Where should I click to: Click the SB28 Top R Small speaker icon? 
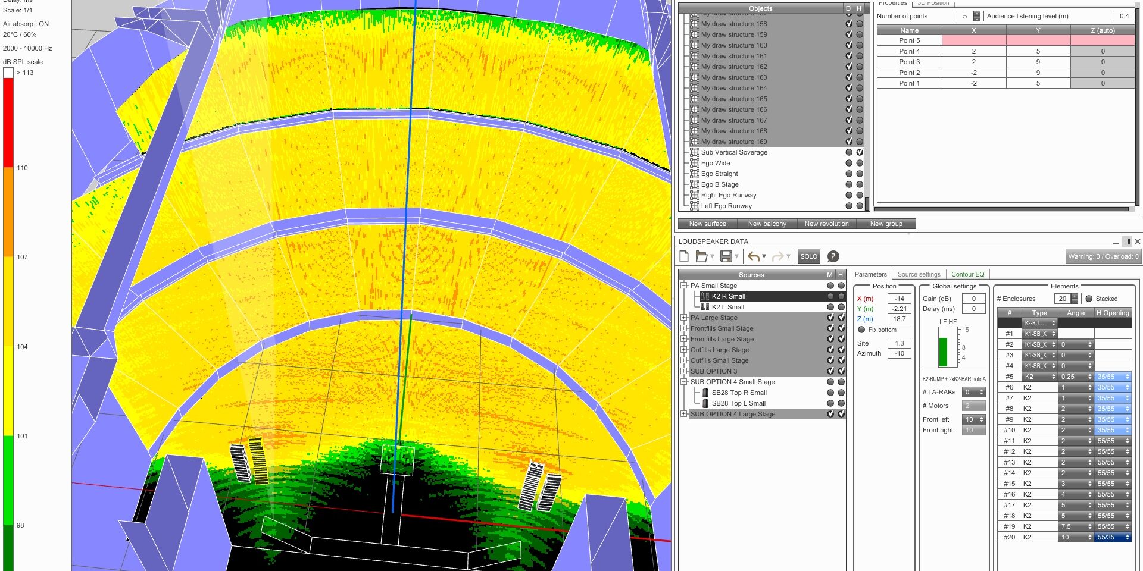pyautogui.click(x=705, y=393)
